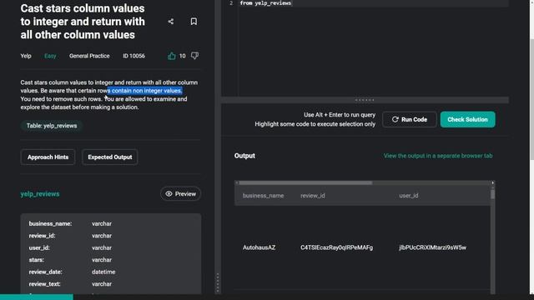The height and width of the screenshot is (300, 534).
Task: Click the review_id column header
Action: 313,196
